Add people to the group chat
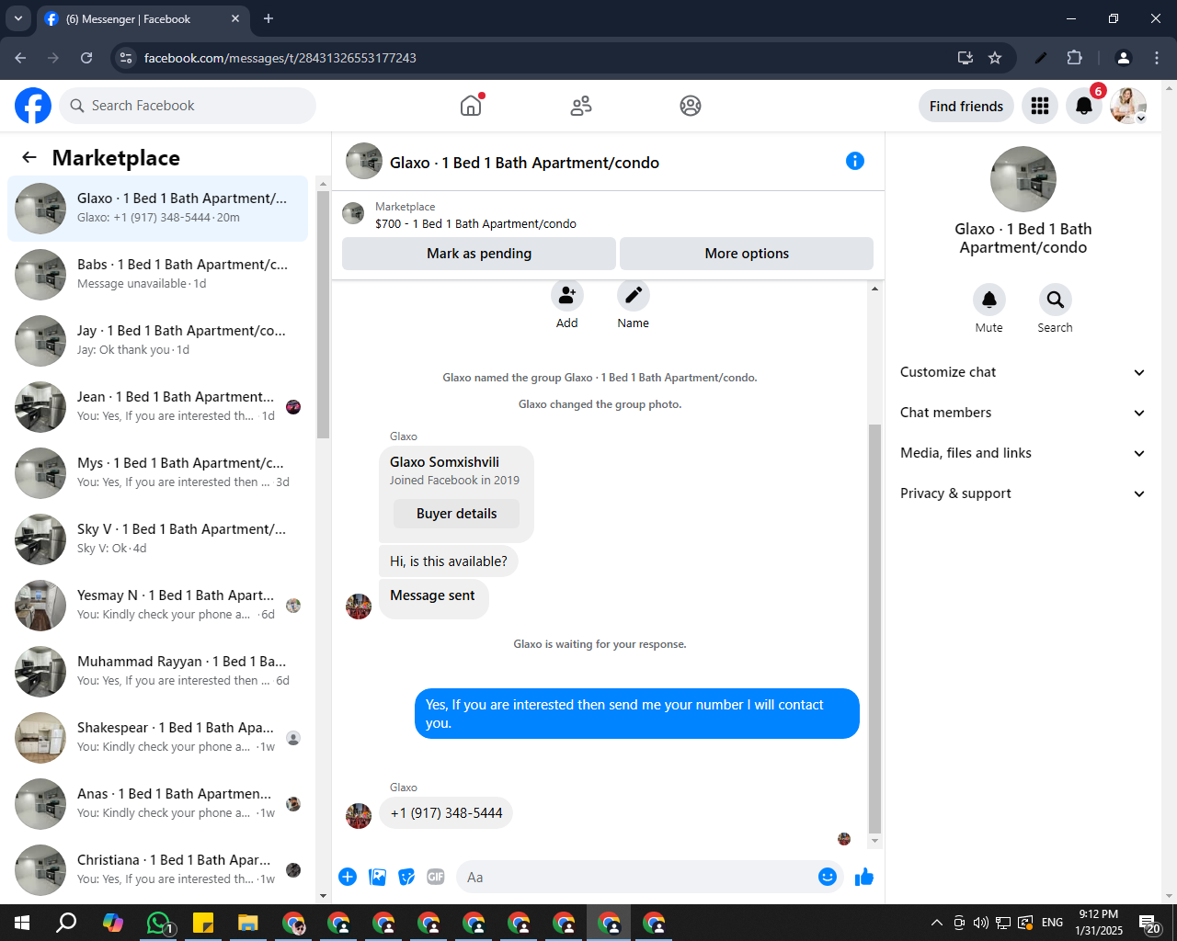Viewport: 1177px width, 941px height. [x=567, y=296]
